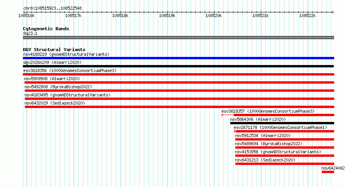
Task: Open nsv5489694 (ByrskaBishop2022) label
Action: tap(269, 144)
